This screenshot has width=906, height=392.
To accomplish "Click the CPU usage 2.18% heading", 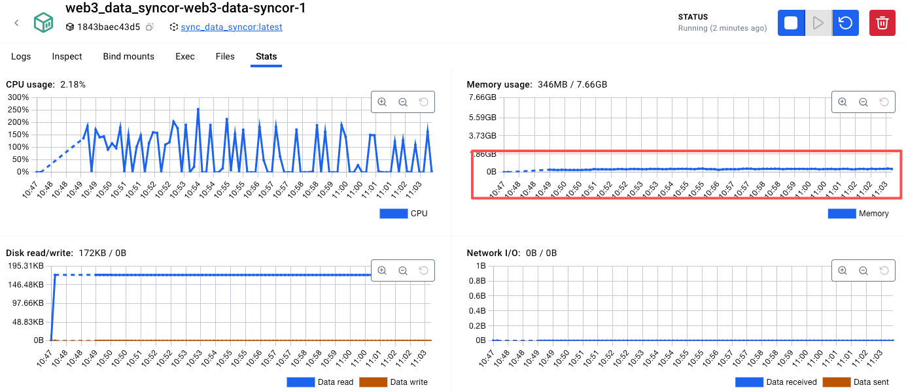I will pos(46,84).
